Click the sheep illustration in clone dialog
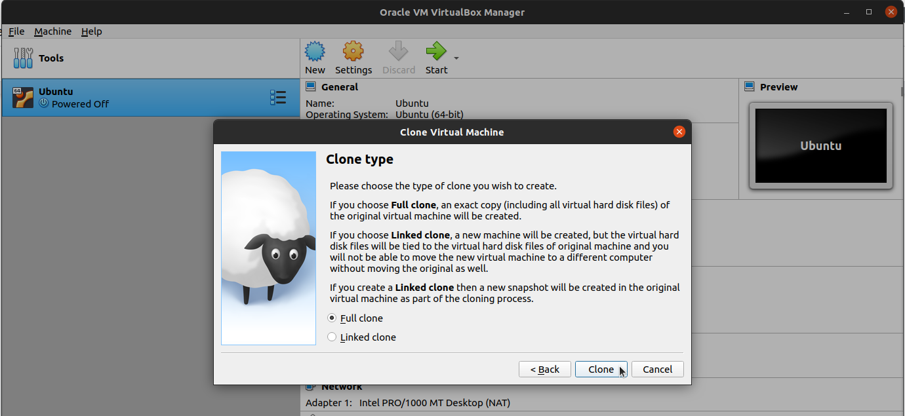This screenshot has height=416, width=905. point(268,248)
